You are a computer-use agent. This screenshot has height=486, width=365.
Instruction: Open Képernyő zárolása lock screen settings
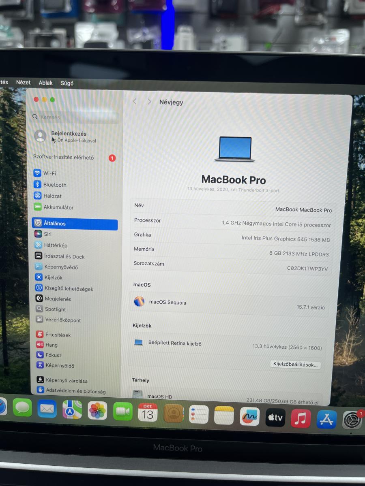pos(66,381)
